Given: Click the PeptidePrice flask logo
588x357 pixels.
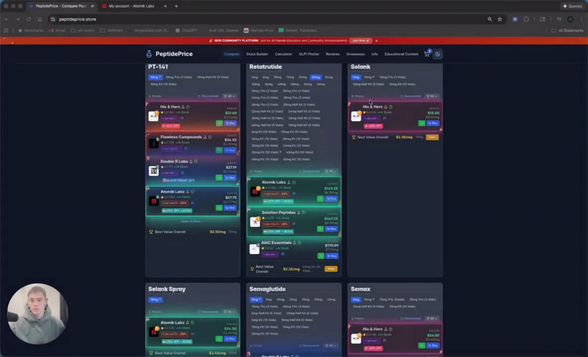Looking at the screenshot, I should coord(149,53).
